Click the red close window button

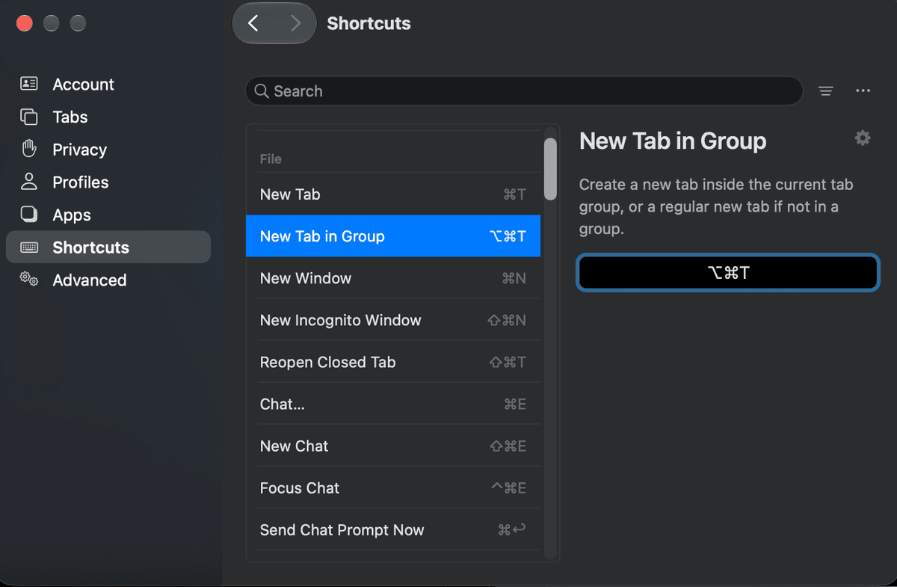(25, 23)
